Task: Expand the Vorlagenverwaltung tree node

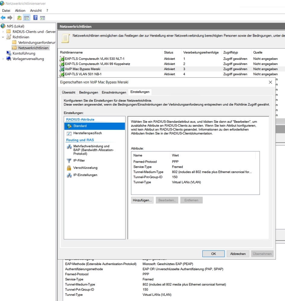Action: 3,59
